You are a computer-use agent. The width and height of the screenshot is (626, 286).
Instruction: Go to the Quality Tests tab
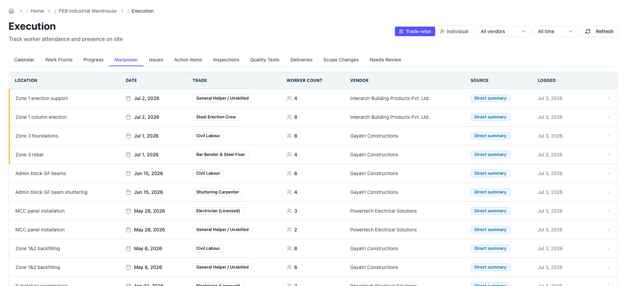pyautogui.click(x=265, y=60)
